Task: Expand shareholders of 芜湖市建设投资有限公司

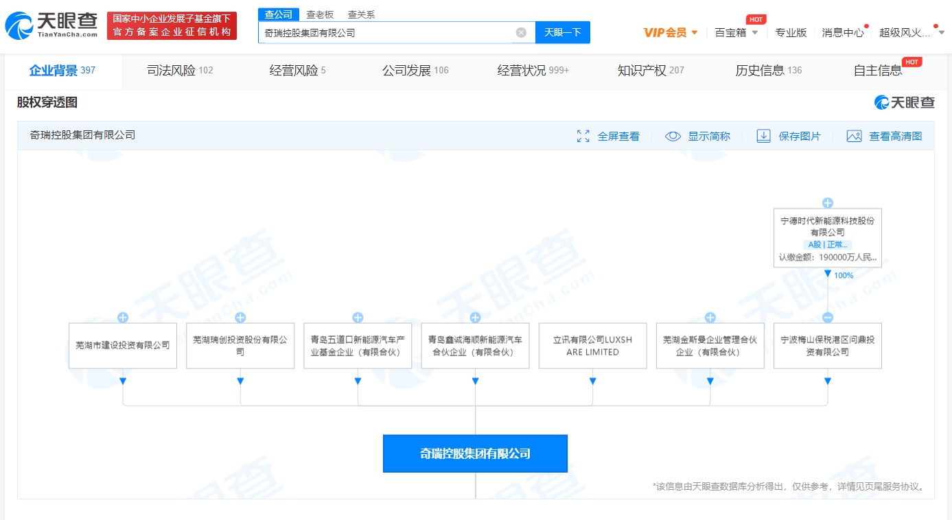Action: pyautogui.click(x=123, y=318)
